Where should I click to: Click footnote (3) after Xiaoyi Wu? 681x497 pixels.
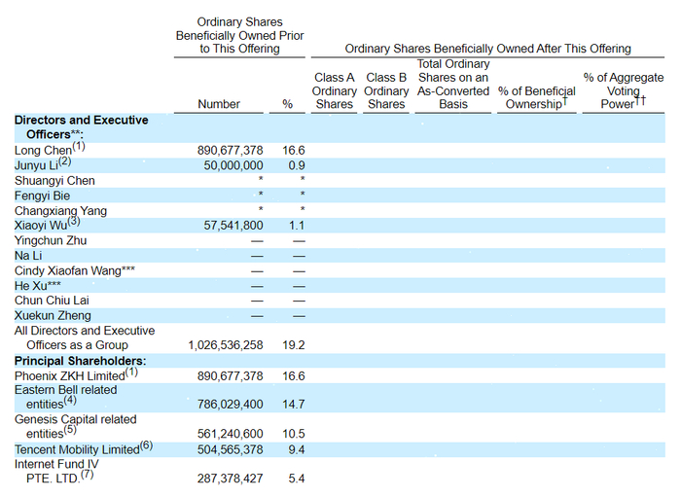73,223
